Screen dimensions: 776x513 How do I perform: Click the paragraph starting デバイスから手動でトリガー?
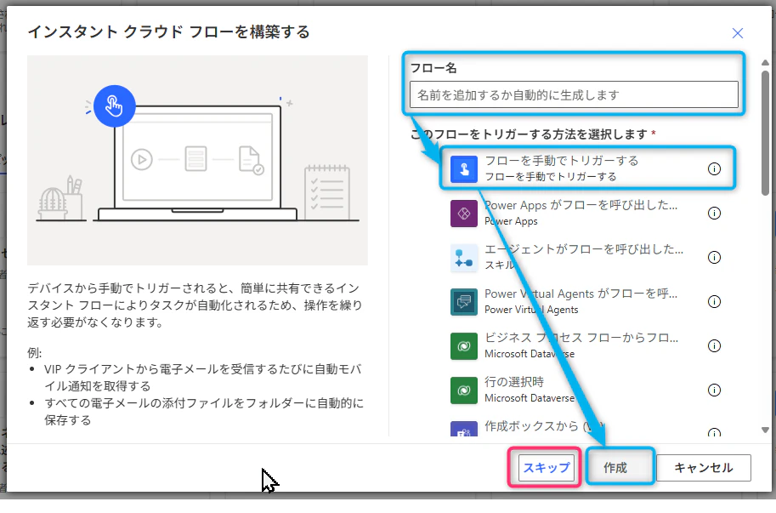(x=195, y=305)
